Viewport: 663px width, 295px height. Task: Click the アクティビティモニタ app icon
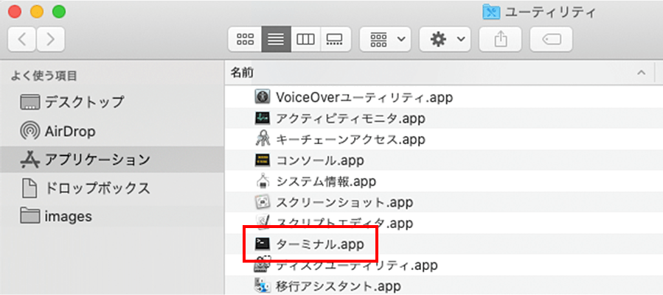(x=263, y=118)
